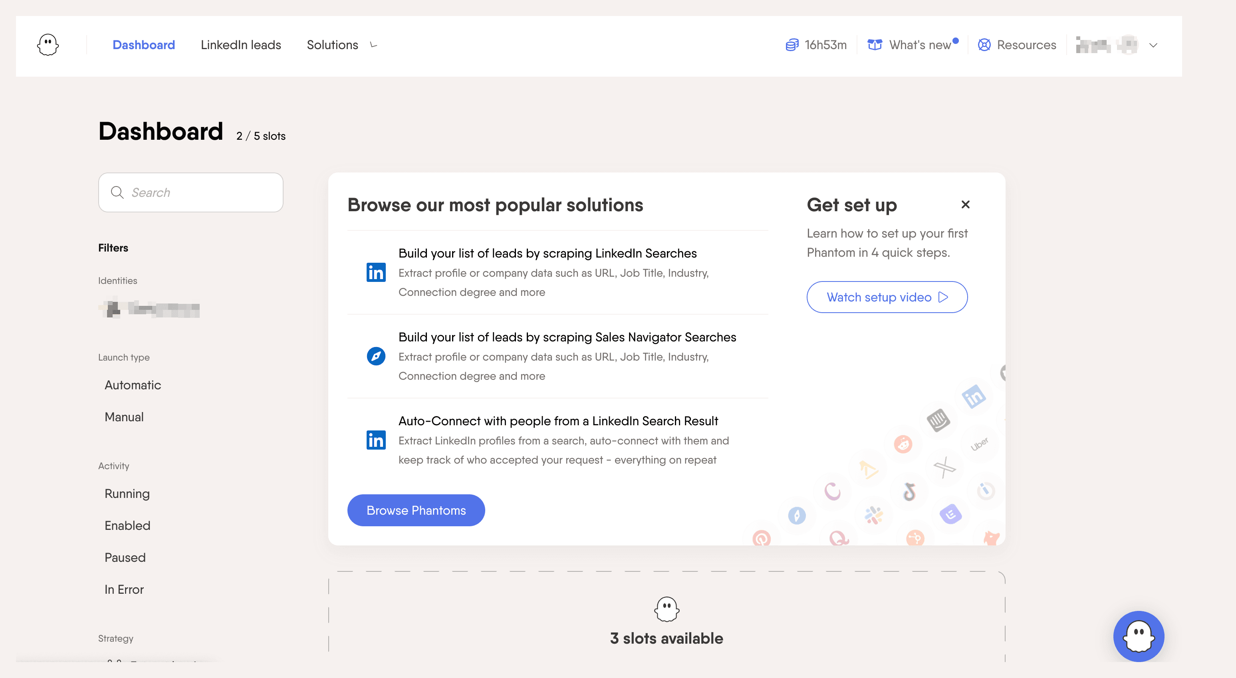This screenshot has height=678, width=1236.
Task: Click the Activity filter heading
Action: pos(114,466)
